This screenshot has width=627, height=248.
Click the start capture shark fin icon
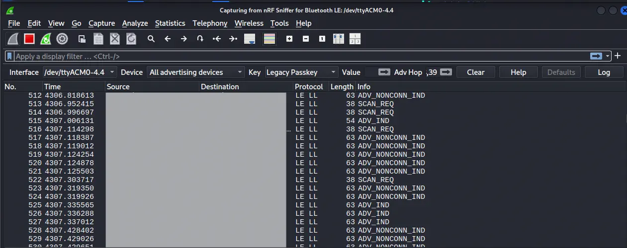pos(13,39)
